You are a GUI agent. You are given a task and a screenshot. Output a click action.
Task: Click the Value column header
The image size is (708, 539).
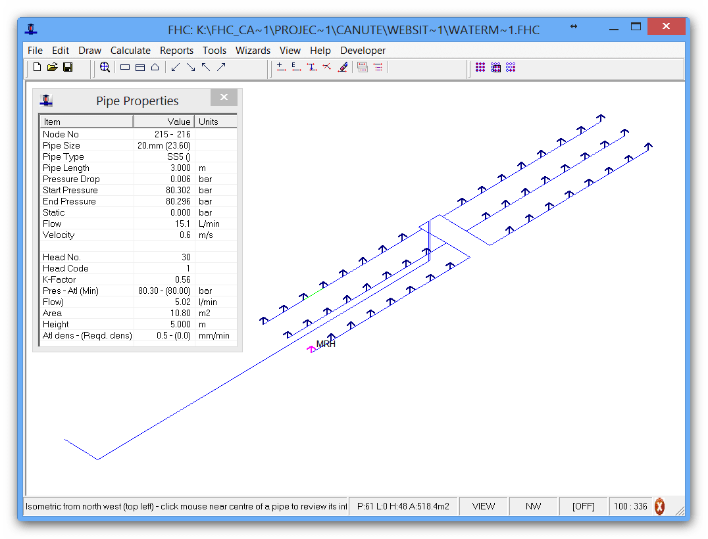[x=164, y=122]
